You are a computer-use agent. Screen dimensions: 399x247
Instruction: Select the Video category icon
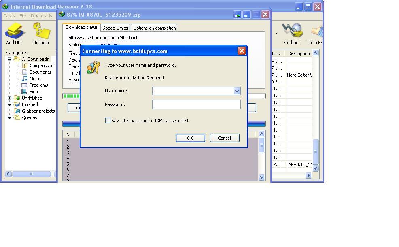[25, 92]
